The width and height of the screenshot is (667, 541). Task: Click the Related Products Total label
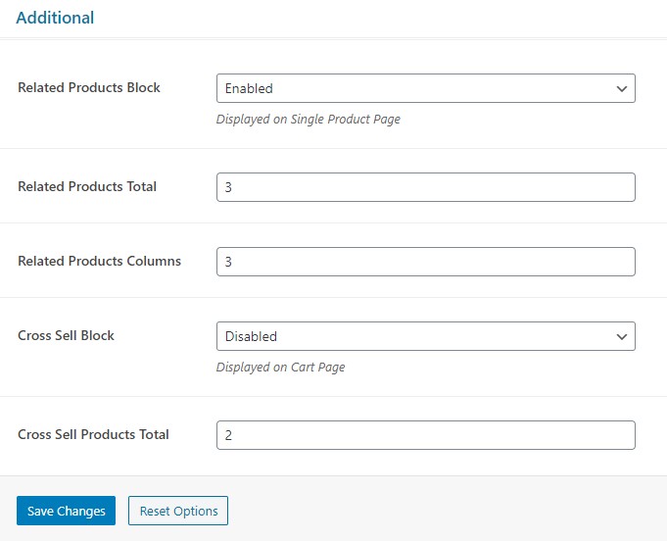point(87,186)
